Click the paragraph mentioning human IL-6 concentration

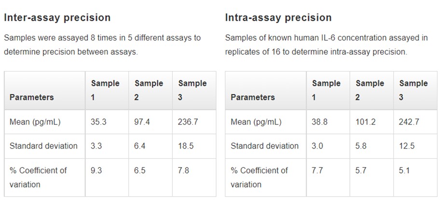tap(326, 45)
